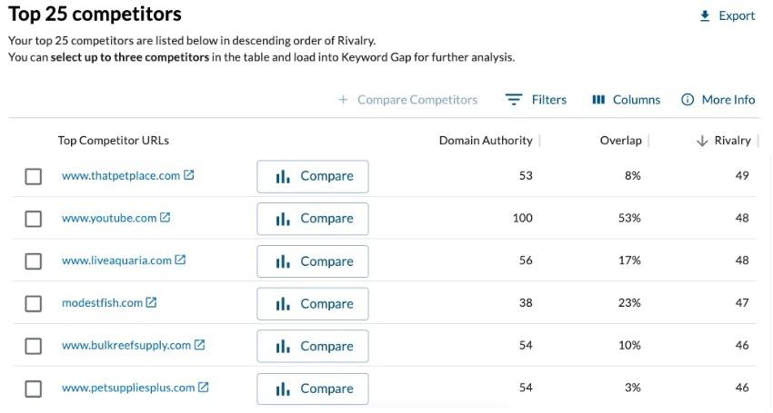This screenshot has height=413, width=773.
Task: Open the More Info label
Action: pyautogui.click(x=728, y=100)
